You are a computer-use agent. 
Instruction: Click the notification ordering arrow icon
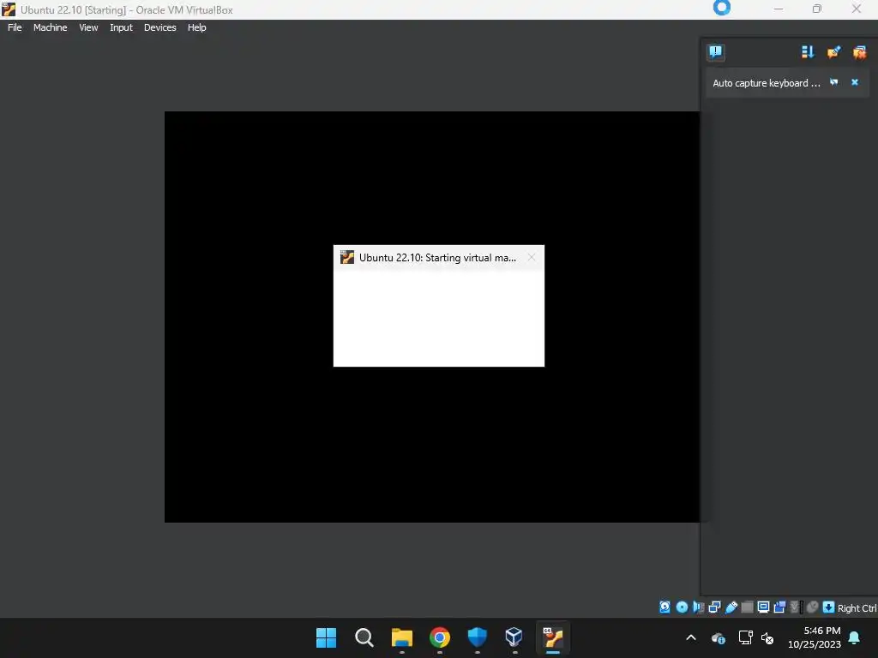point(808,52)
